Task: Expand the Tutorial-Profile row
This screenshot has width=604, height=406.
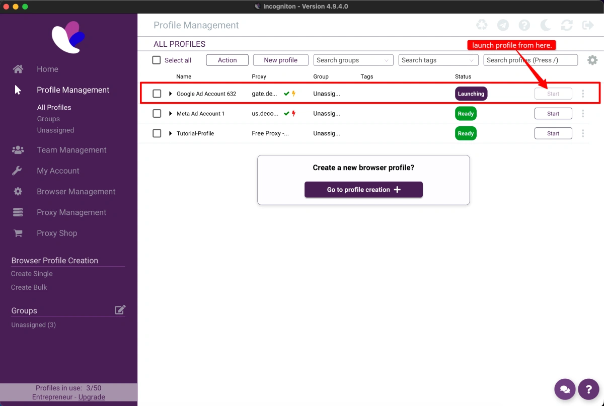Action: point(171,133)
